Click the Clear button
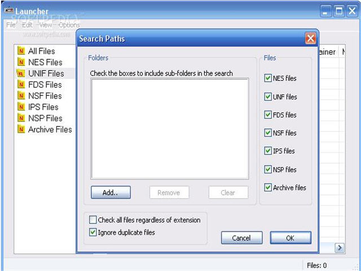 (228, 193)
